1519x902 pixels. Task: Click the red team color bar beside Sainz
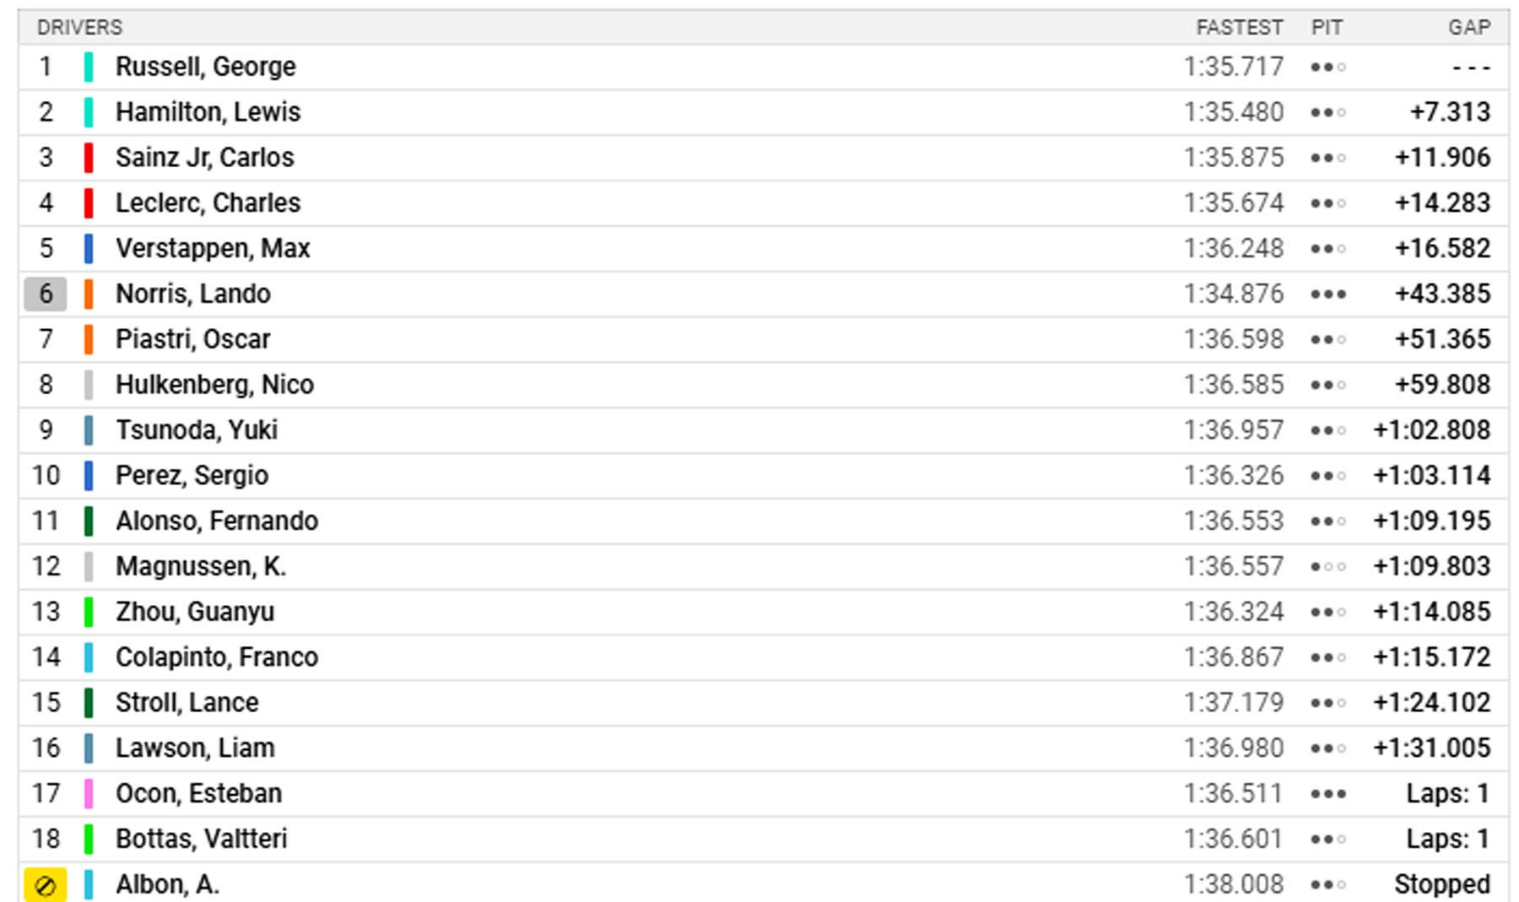pos(89,158)
